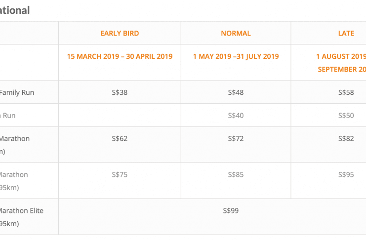The image size is (366, 240).
Task: Select the S$58 late Family Run price
Action: 346,92
